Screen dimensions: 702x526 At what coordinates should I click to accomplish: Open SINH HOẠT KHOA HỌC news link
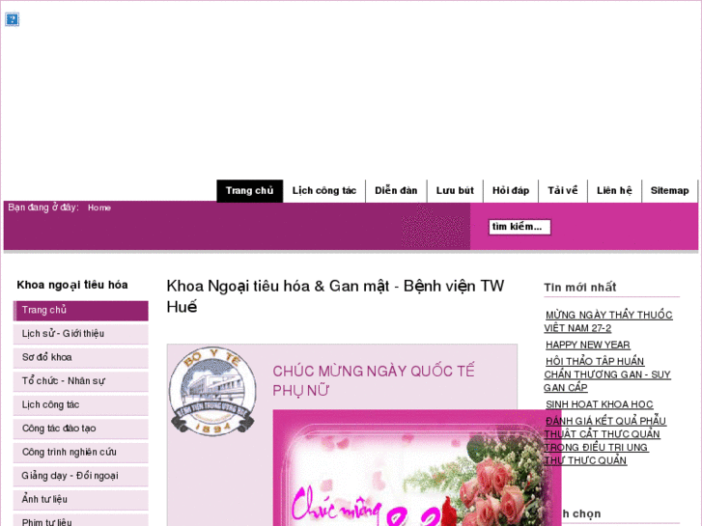[x=599, y=404]
